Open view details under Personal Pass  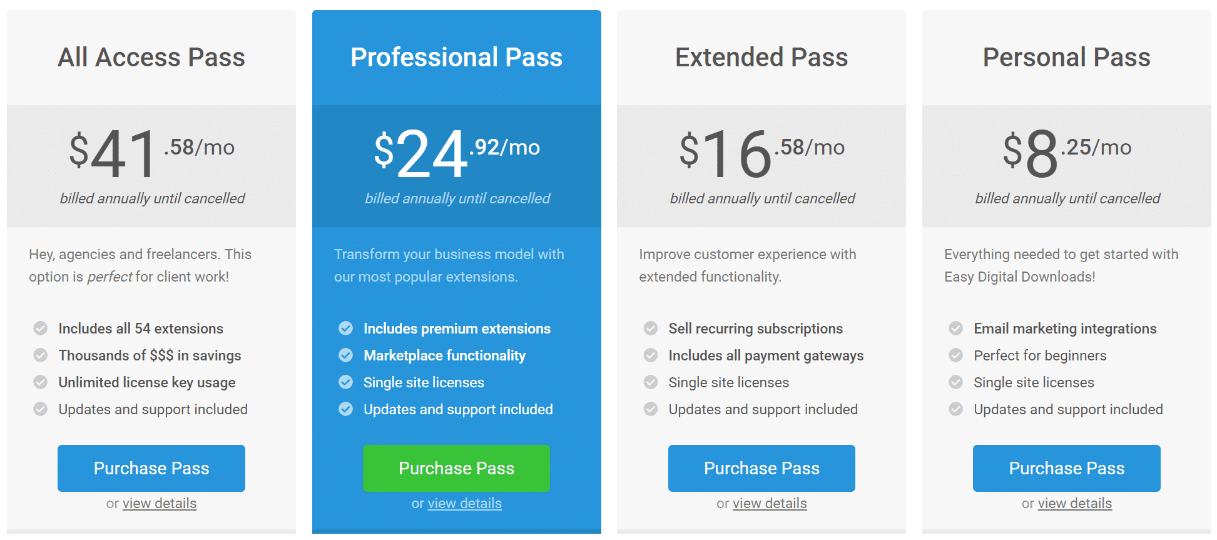[x=1074, y=503]
